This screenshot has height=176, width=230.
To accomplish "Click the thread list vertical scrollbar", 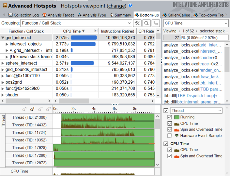I will click(157, 124).
